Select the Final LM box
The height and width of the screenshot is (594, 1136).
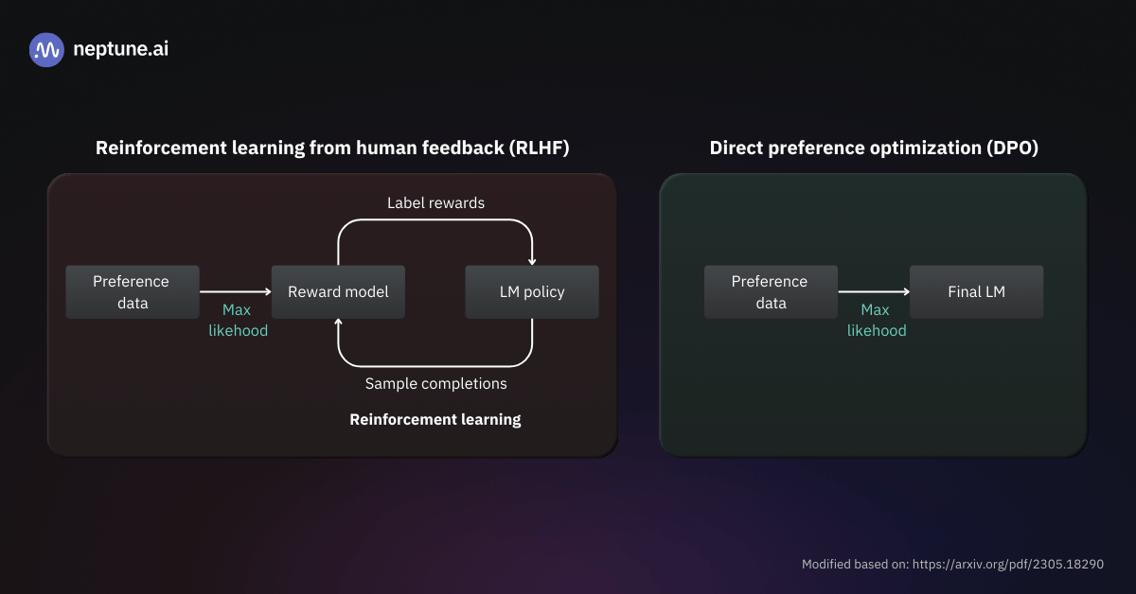[x=976, y=291]
